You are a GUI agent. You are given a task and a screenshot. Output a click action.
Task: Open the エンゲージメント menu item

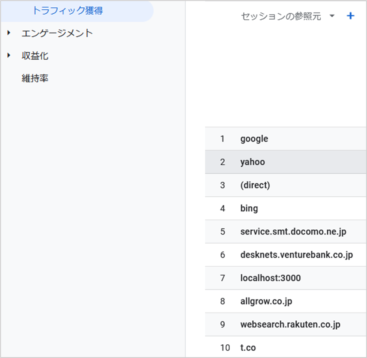tap(57, 33)
